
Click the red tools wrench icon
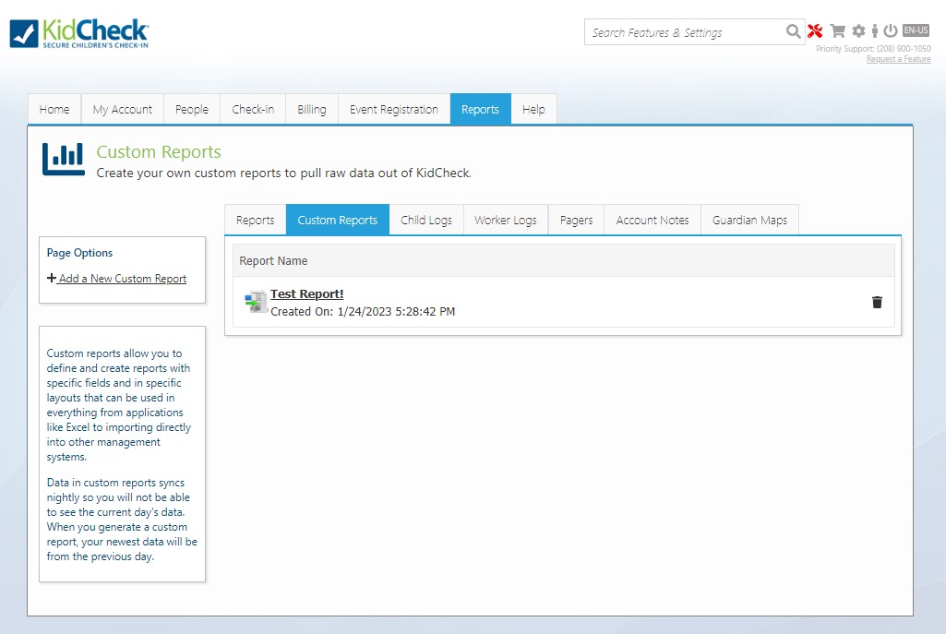pos(815,31)
